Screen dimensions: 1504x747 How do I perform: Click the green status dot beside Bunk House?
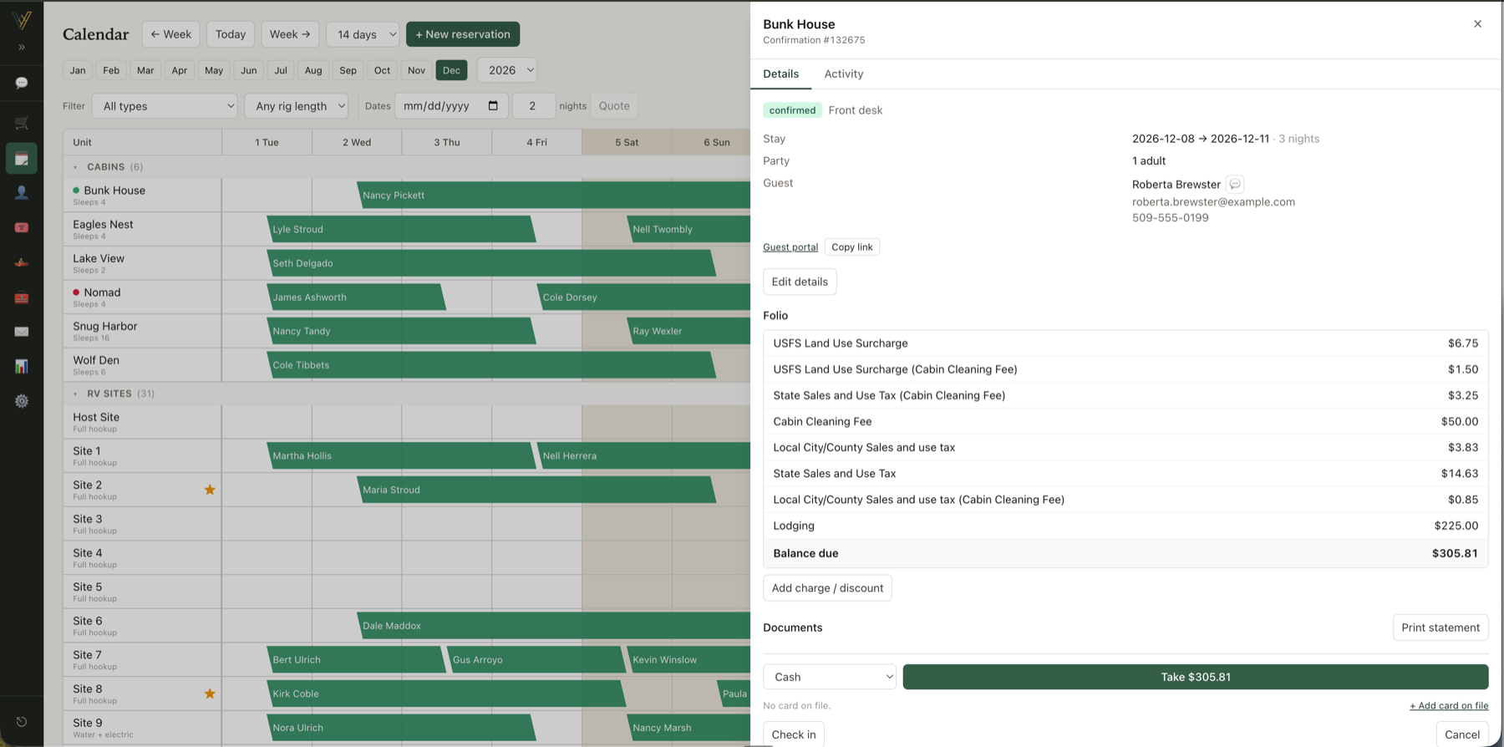click(x=76, y=191)
